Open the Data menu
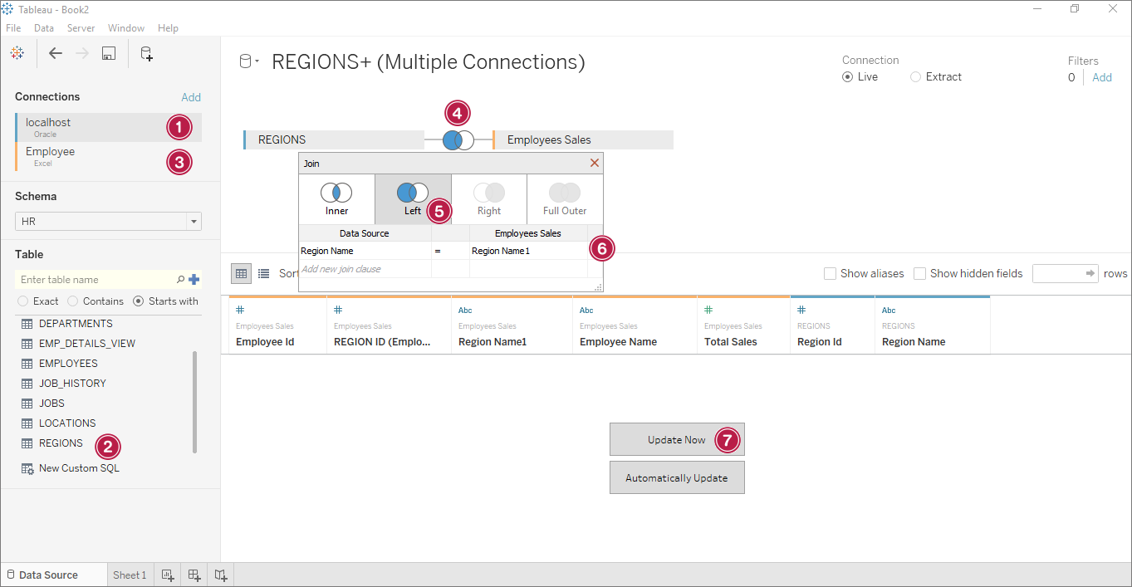The width and height of the screenshot is (1132, 587). [44, 28]
